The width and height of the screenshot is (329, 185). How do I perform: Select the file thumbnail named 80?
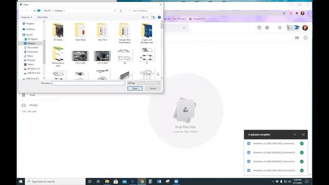124,56
